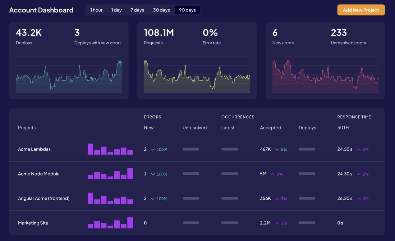This screenshot has height=241, width=395.
Task: Click the 2.2M accepted value
Action: pyautogui.click(x=265, y=223)
